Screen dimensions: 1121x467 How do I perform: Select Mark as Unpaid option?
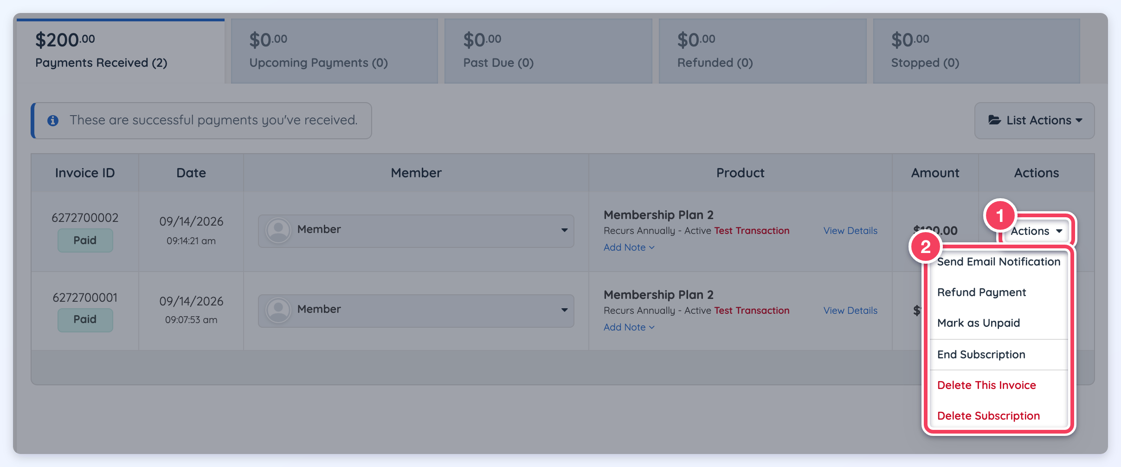(x=999, y=323)
